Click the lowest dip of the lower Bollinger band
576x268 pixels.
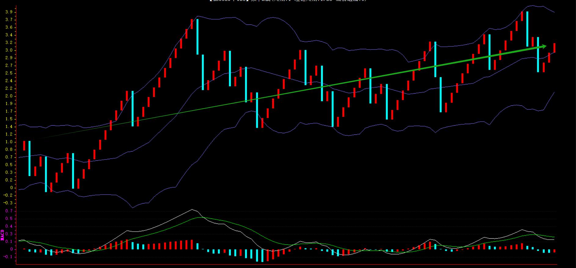133,208
